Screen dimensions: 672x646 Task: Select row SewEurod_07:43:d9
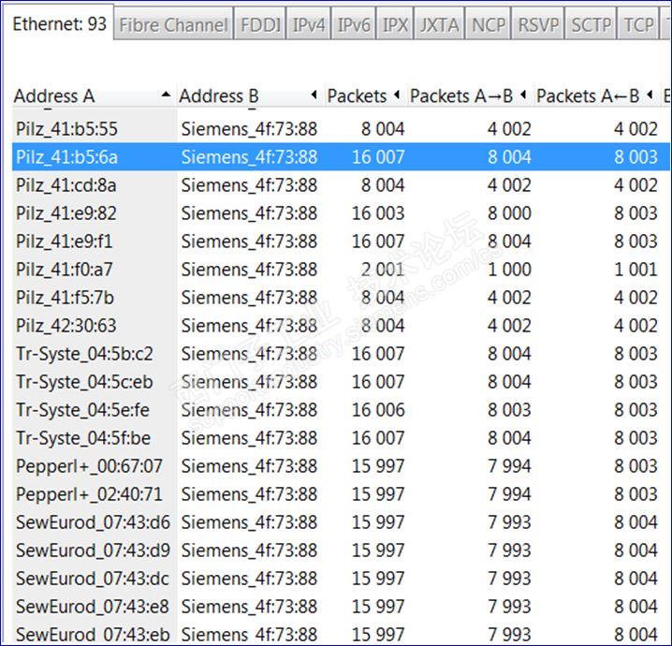point(341,550)
